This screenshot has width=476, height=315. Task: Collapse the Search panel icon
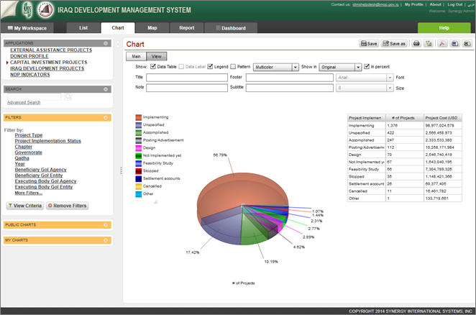pyautogui.click(x=106, y=89)
